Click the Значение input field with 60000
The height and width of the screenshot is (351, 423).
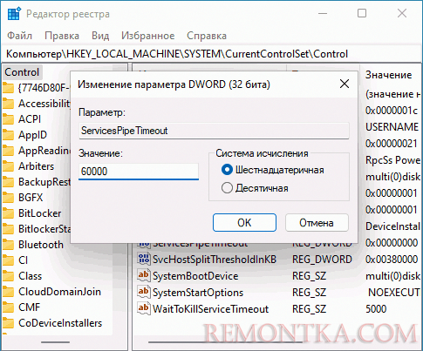point(139,172)
